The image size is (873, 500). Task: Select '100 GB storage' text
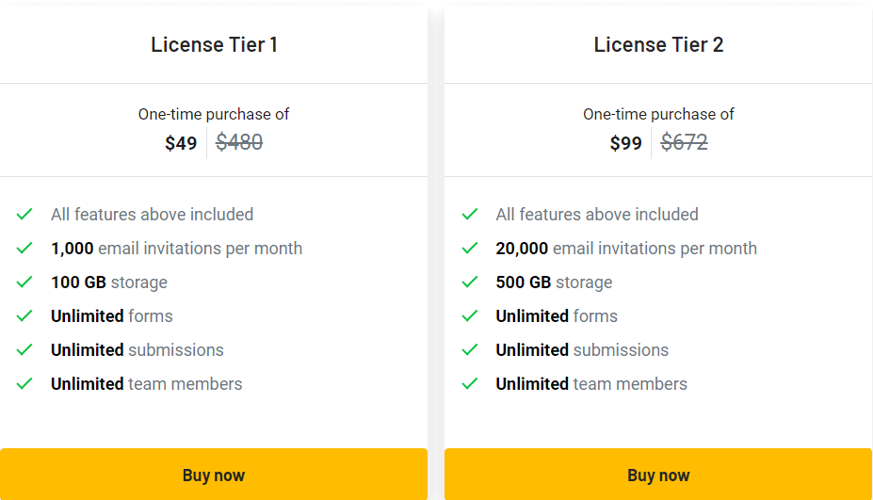coord(109,282)
